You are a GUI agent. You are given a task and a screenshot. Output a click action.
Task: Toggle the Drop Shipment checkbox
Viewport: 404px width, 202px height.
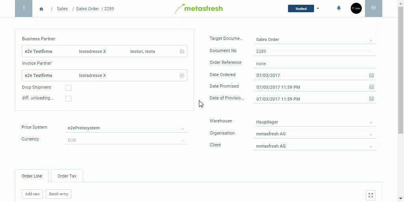[x=68, y=88]
